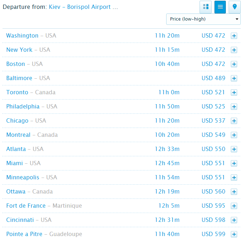The height and width of the screenshot is (241, 245).
Task: Choose Fort de France destination
Action: tap(26, 206)
